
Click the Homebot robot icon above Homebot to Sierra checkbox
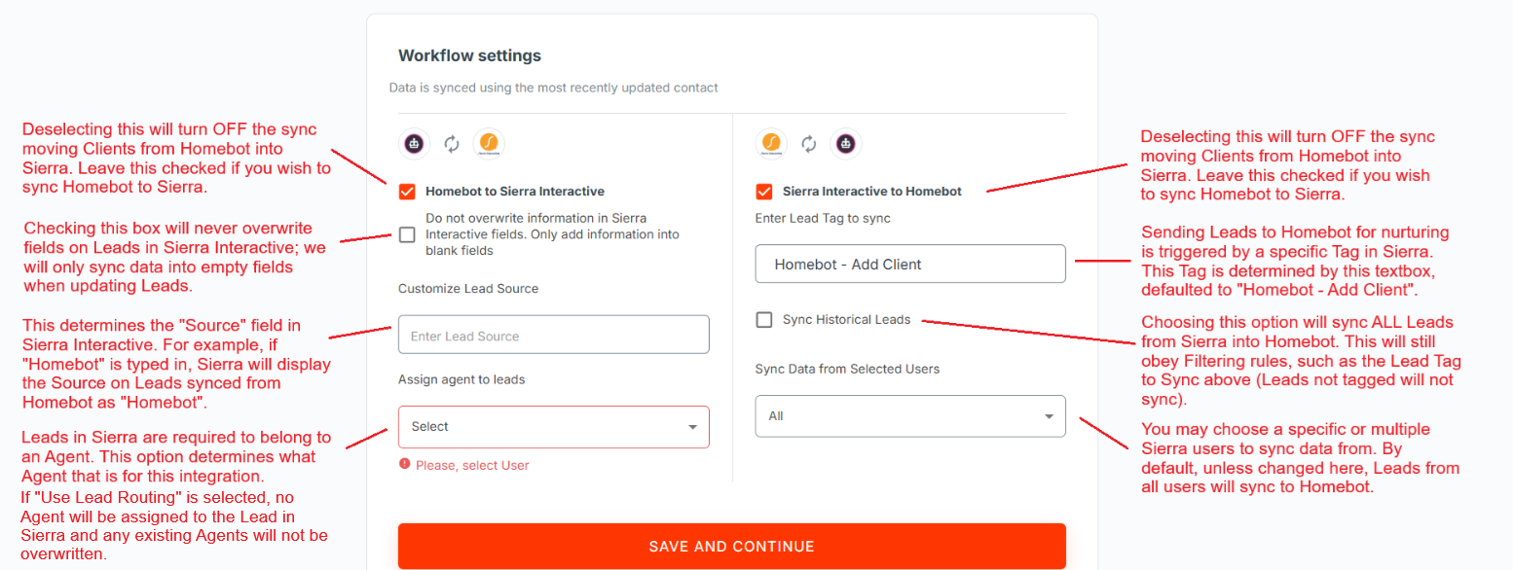coord(415,144)
